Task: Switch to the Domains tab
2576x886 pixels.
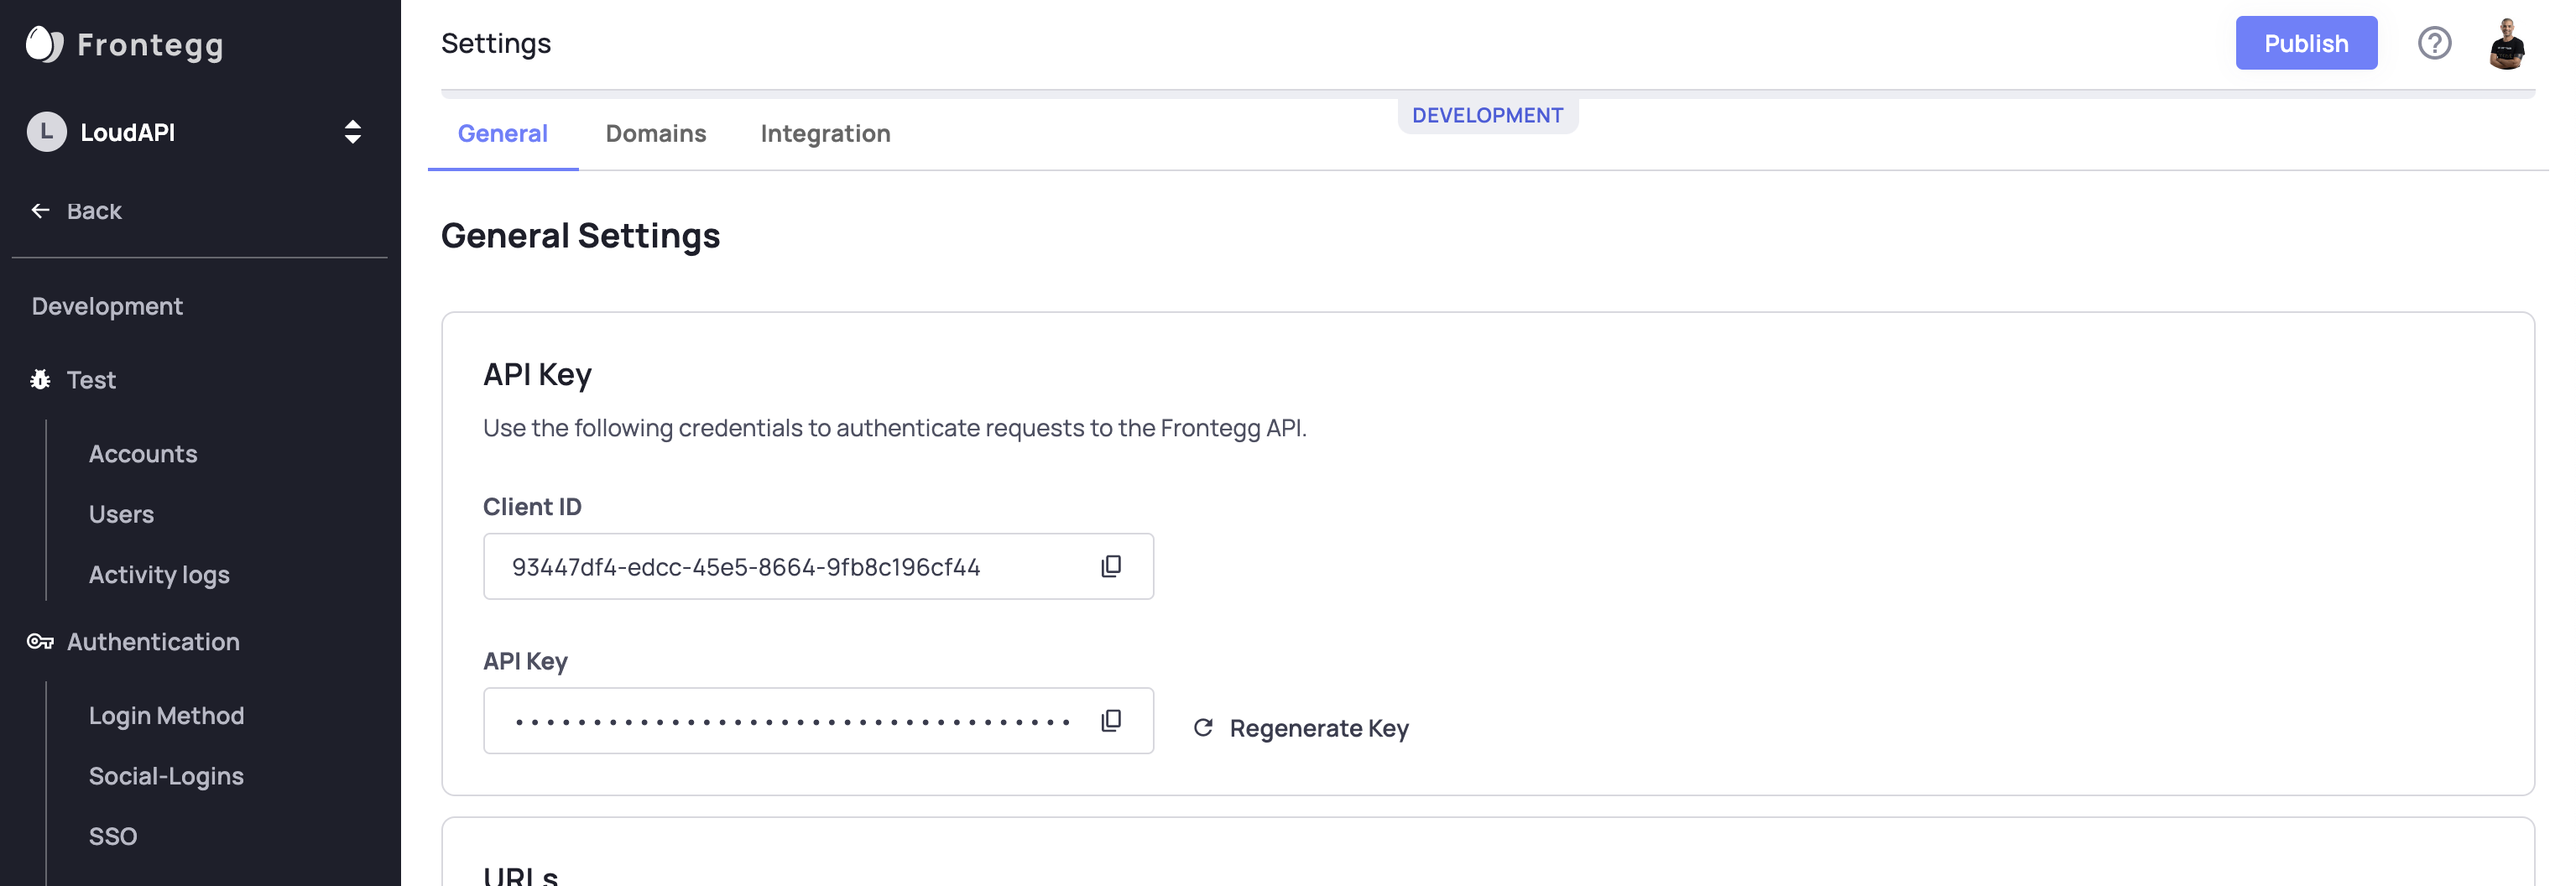Action: click(655, 134)
